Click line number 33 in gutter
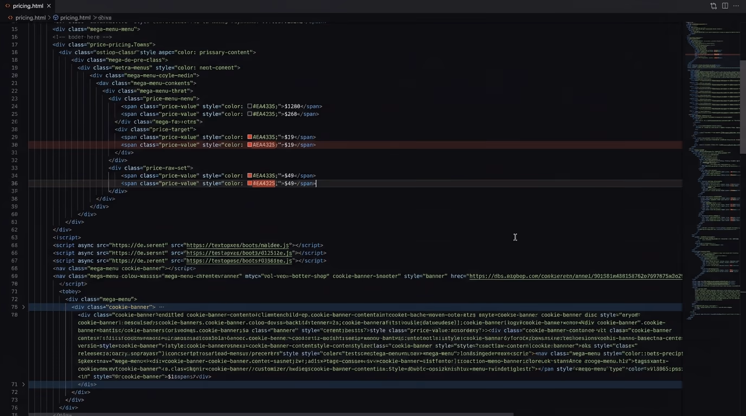Image resolution: width=746 pixels, height=416 pixels. click(15, 168)
